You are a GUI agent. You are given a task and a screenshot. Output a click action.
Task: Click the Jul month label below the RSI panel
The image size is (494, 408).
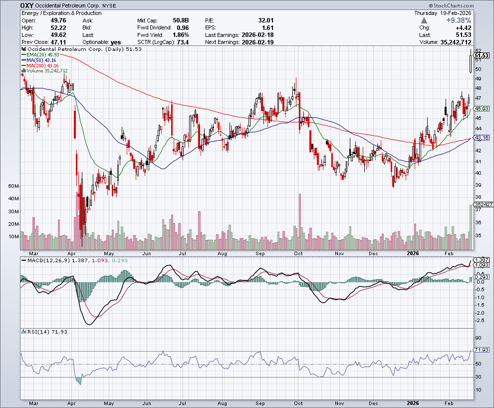point(183,404)
